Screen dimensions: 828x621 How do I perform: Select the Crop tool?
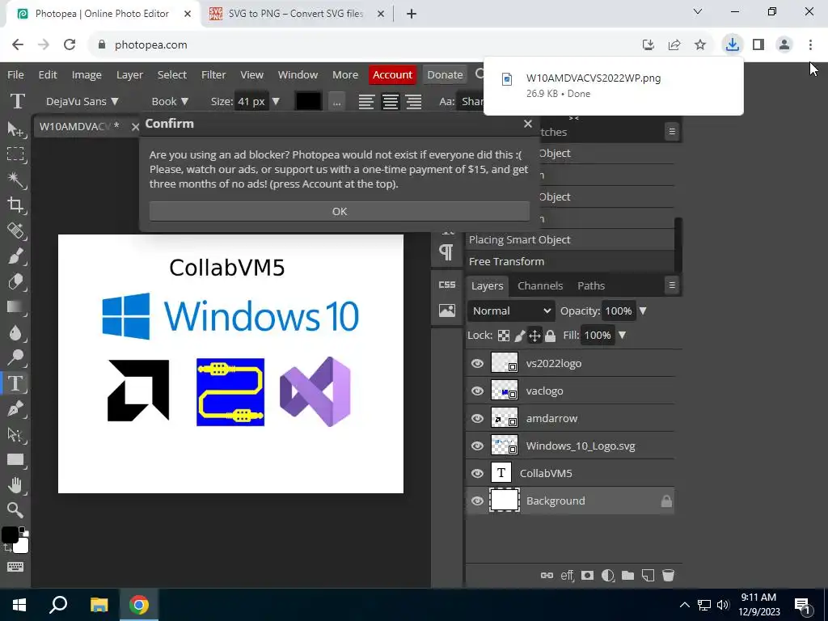point(15,205)
